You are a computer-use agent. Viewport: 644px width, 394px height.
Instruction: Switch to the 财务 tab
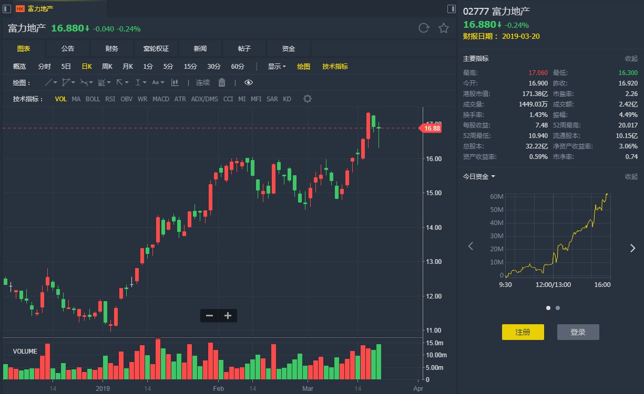point(111,49)
